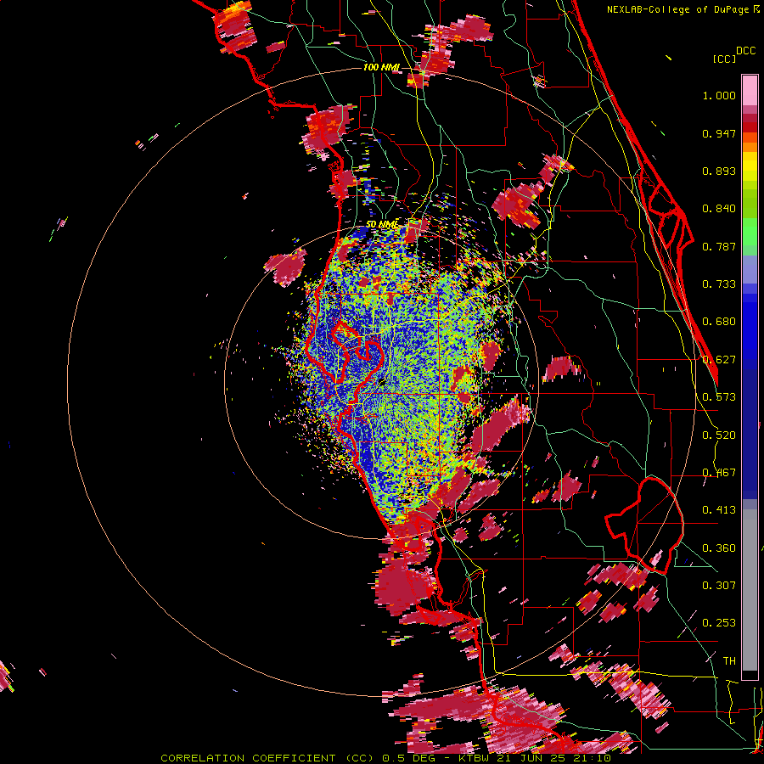The height and width of the screenshot is (764, 764).
Task: Select the 0.787 scale value
Action: click(719, 246)
